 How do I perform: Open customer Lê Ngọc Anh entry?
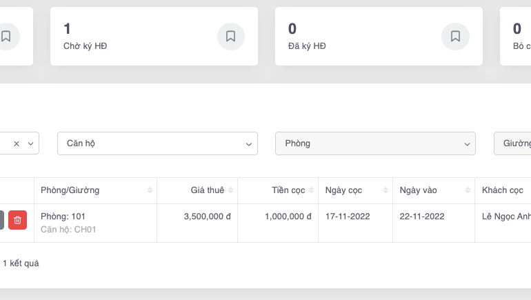tap(506, 216)
